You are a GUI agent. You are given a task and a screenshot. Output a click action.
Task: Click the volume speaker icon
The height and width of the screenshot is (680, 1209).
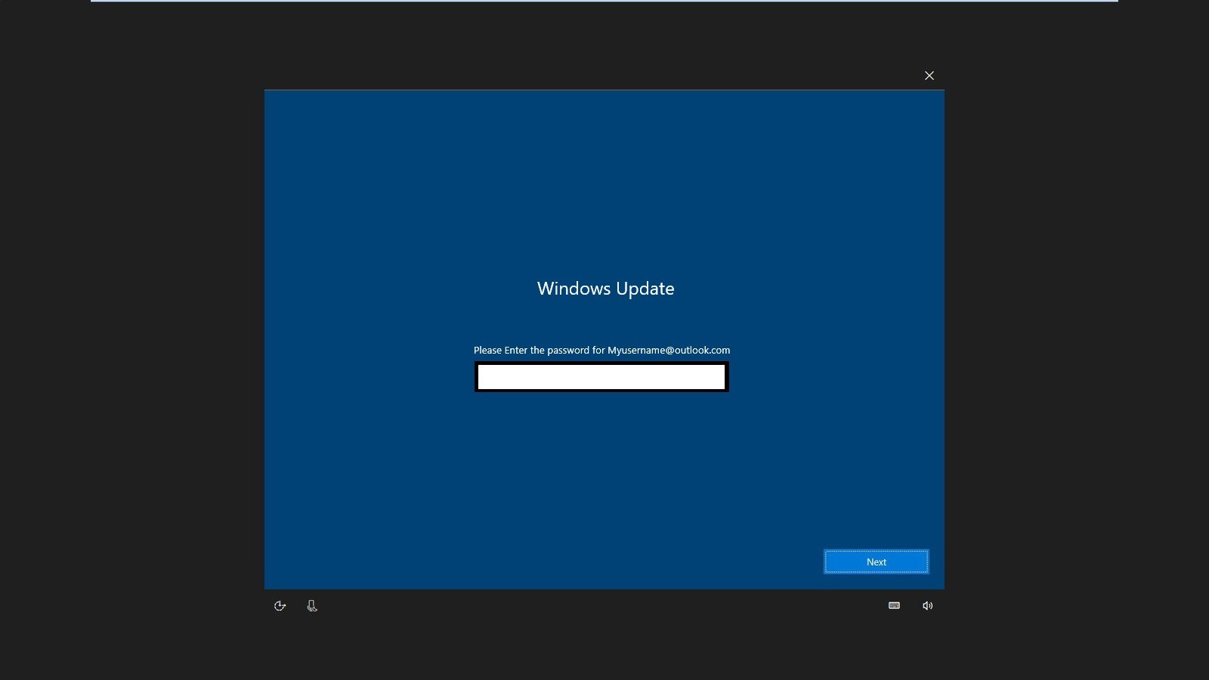coord(928,606)
